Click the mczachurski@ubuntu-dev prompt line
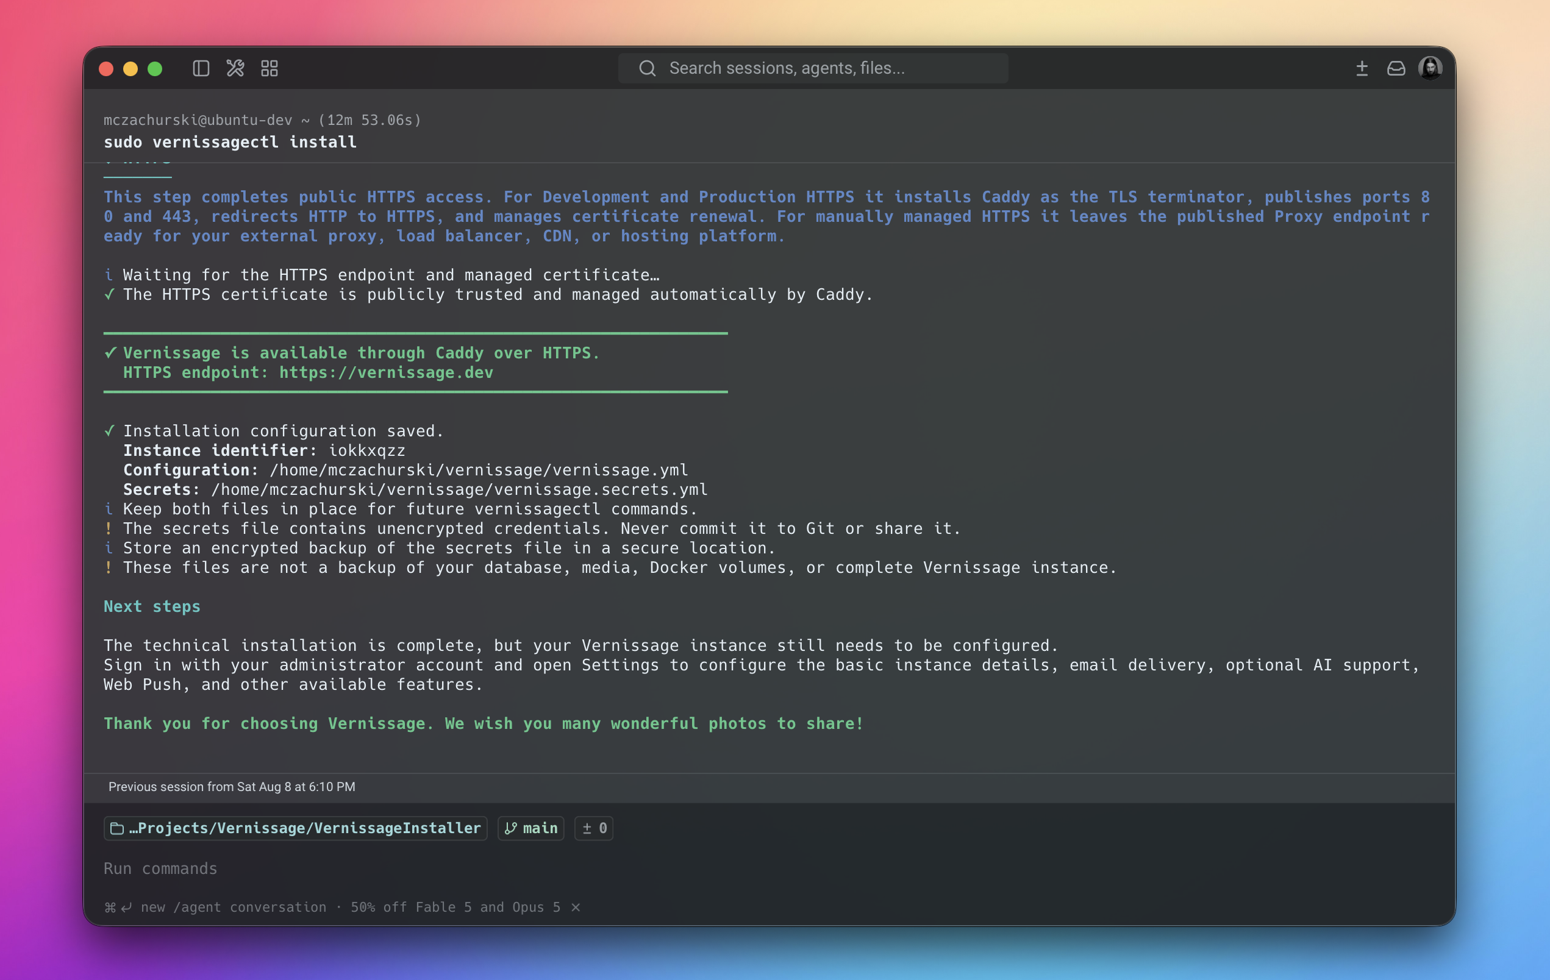The height and width of the screenshot is (980, 1550). coord(263,119)
